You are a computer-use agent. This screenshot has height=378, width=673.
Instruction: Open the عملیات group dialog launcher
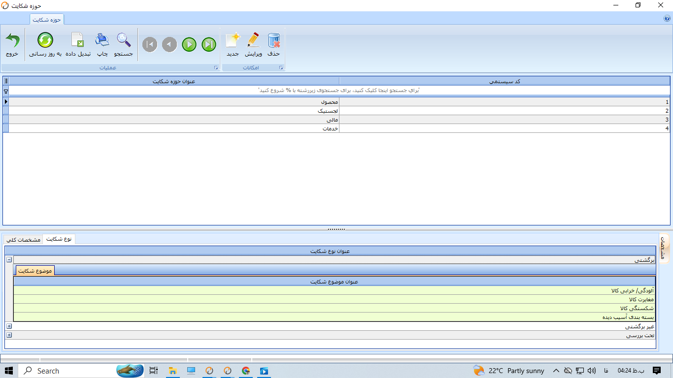point(216,68)
